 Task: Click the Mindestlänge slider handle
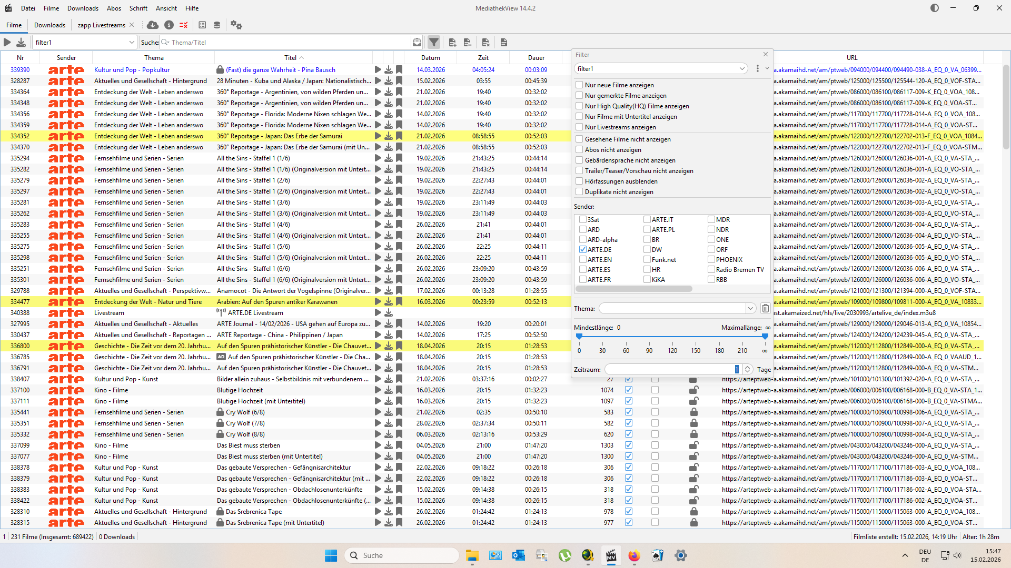click(579, 336)
